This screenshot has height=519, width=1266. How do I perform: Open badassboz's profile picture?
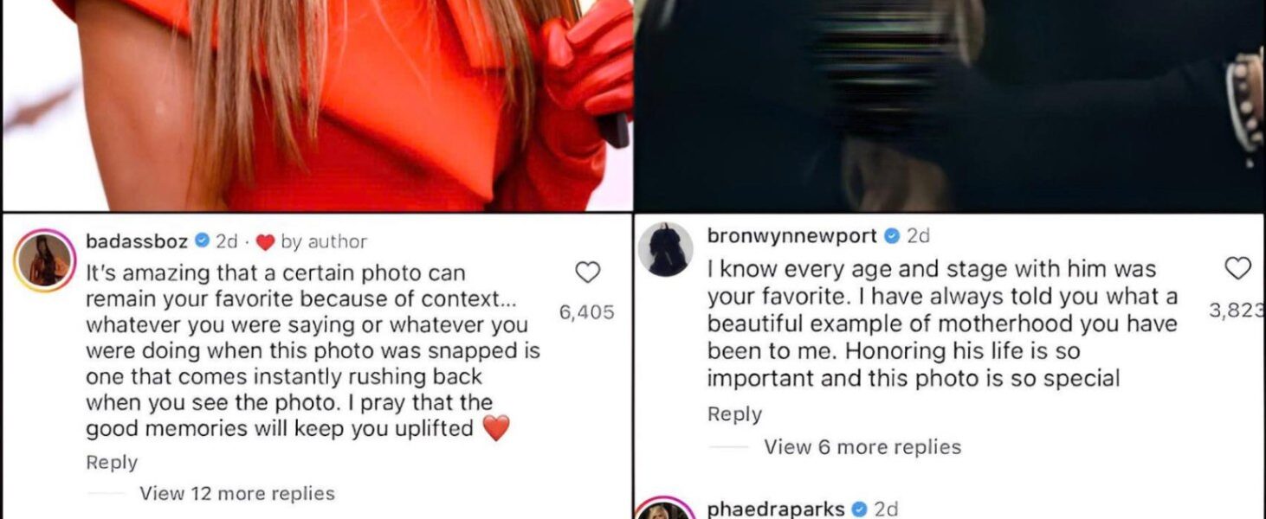point(43,260)
